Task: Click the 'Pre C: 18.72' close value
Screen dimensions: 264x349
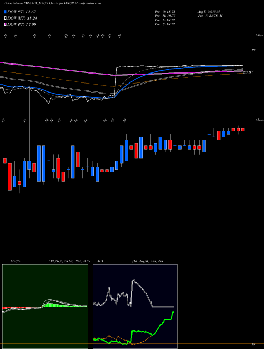Action: [x=165, y=24]
